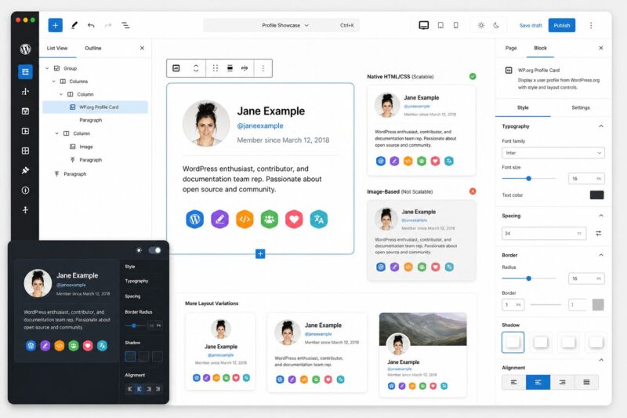The image size is (627, 418).
Task: Open the Settings tab
Action: coord(581,107)
